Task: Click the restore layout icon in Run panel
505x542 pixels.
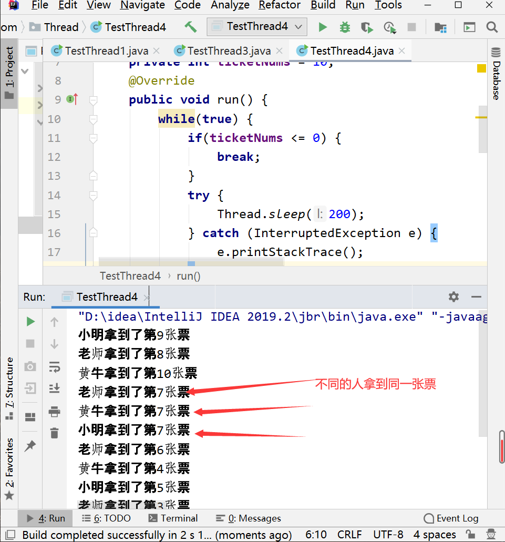Action: 30,417
